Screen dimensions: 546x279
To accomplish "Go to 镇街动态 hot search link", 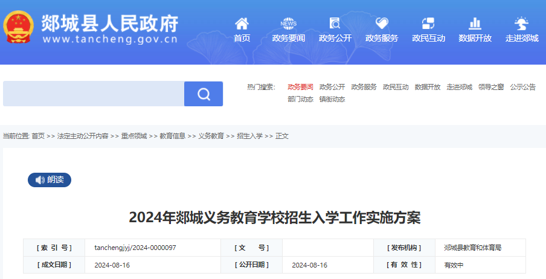I will (332, 100).
